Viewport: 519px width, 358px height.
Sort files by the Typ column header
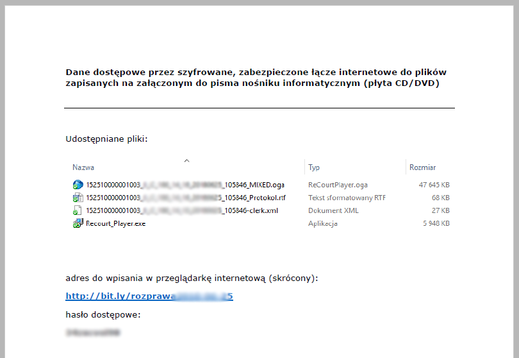click(314, 167)
